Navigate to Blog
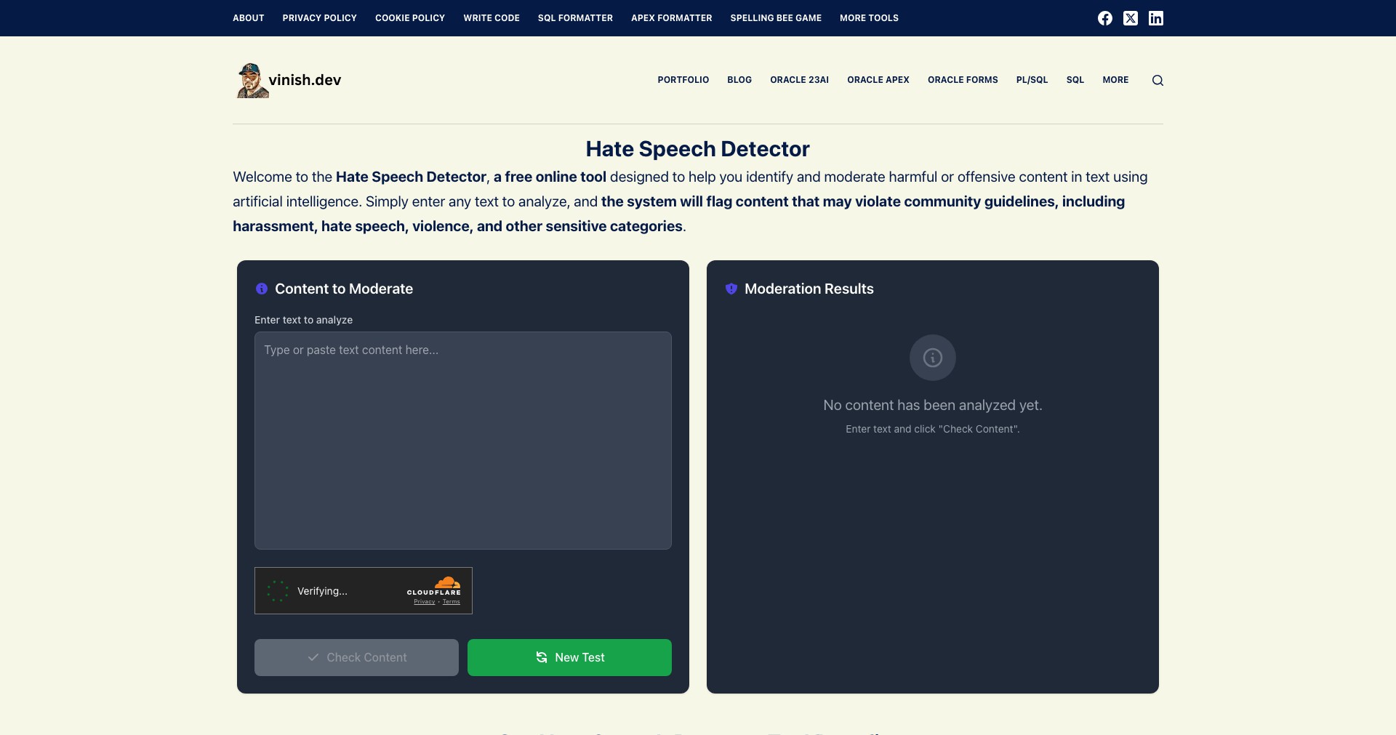The height and width of the screenshot is (735, 1396). pos(739,80)
